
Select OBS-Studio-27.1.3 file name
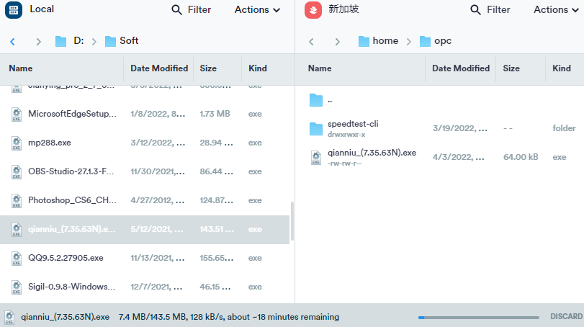tap(71, 171)
